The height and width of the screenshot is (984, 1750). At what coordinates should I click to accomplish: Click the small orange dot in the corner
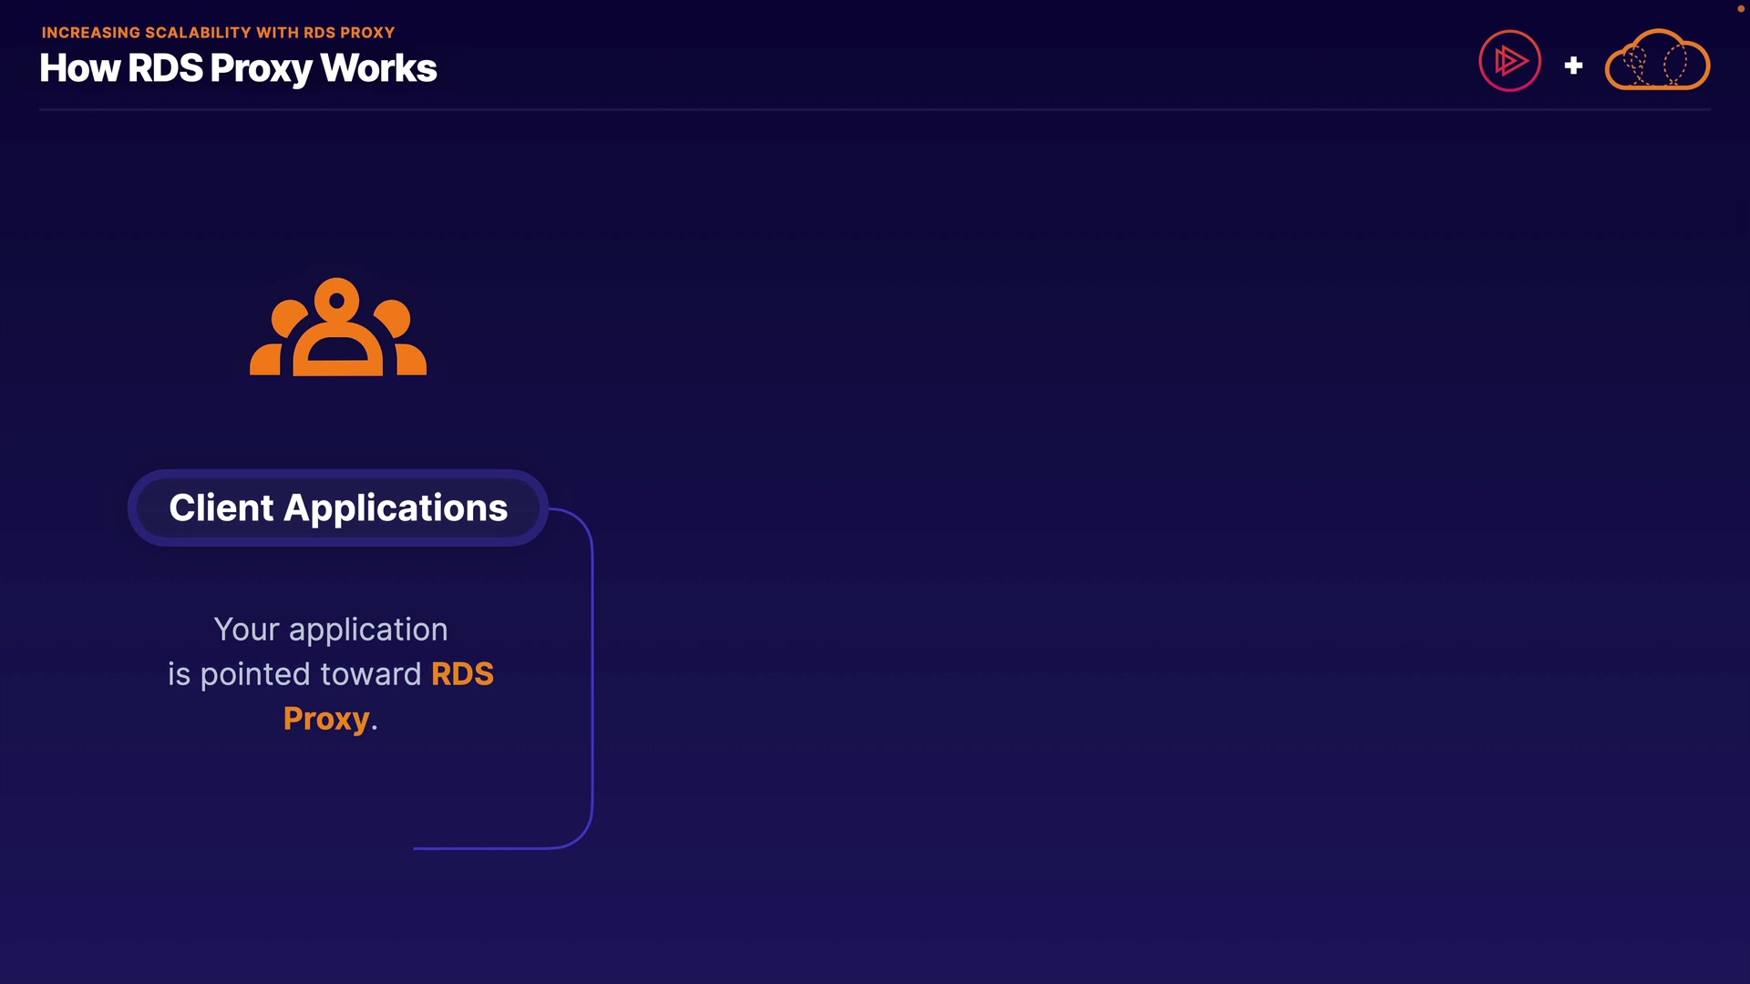(1740, 8)
